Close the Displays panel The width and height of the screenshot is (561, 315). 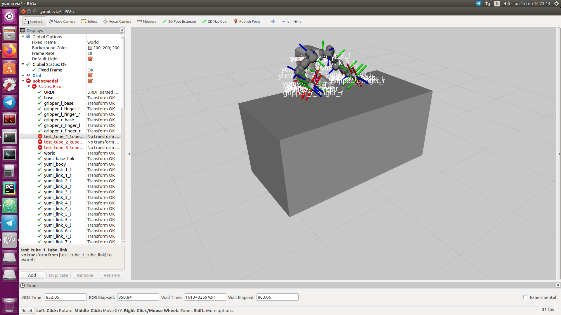[x=122, y=30]
